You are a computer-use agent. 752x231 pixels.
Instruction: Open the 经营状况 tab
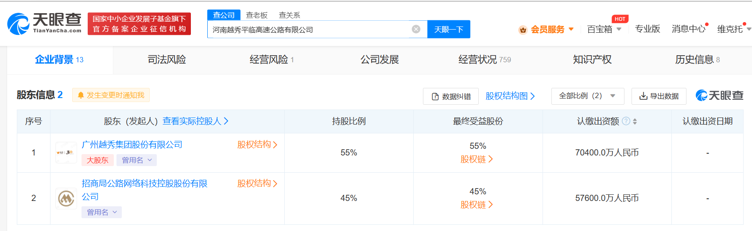point(485,60)
